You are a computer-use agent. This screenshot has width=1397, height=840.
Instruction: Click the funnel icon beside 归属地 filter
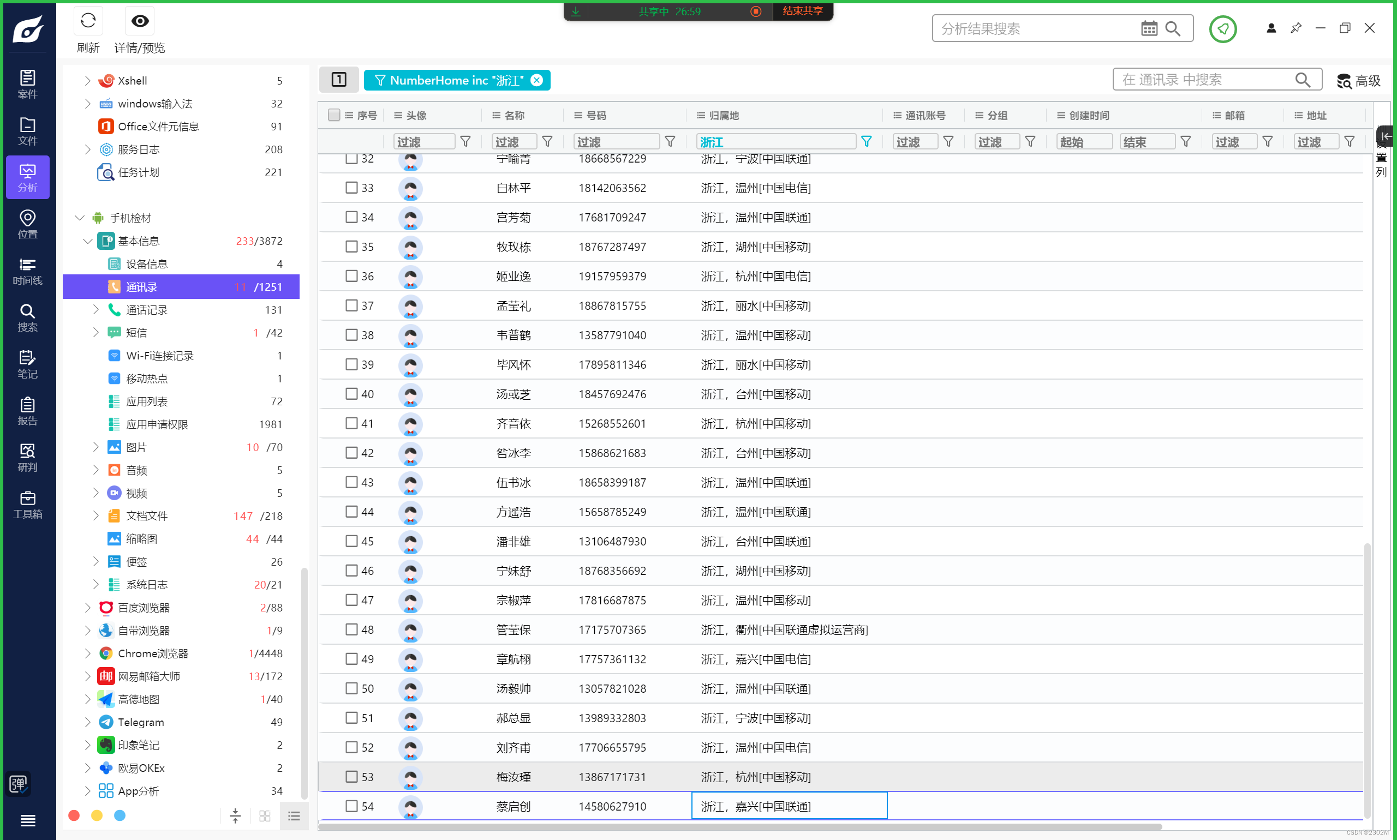[866, 141]
